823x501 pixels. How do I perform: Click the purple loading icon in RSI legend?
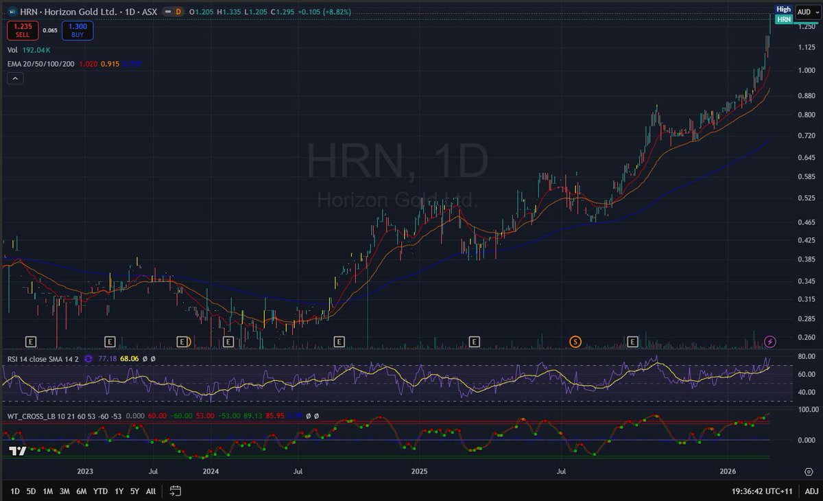(88, 358)
